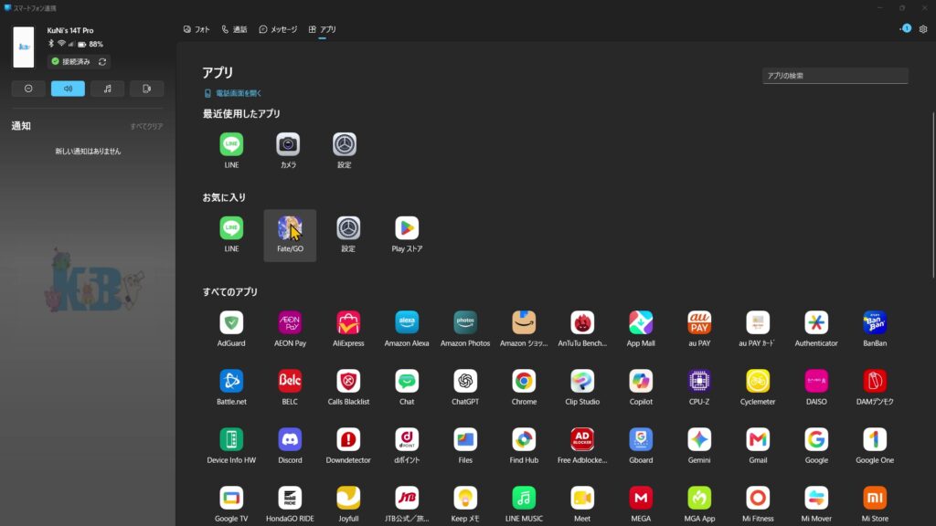Toggle do-not-disturb mode button

tap(28, 89)
